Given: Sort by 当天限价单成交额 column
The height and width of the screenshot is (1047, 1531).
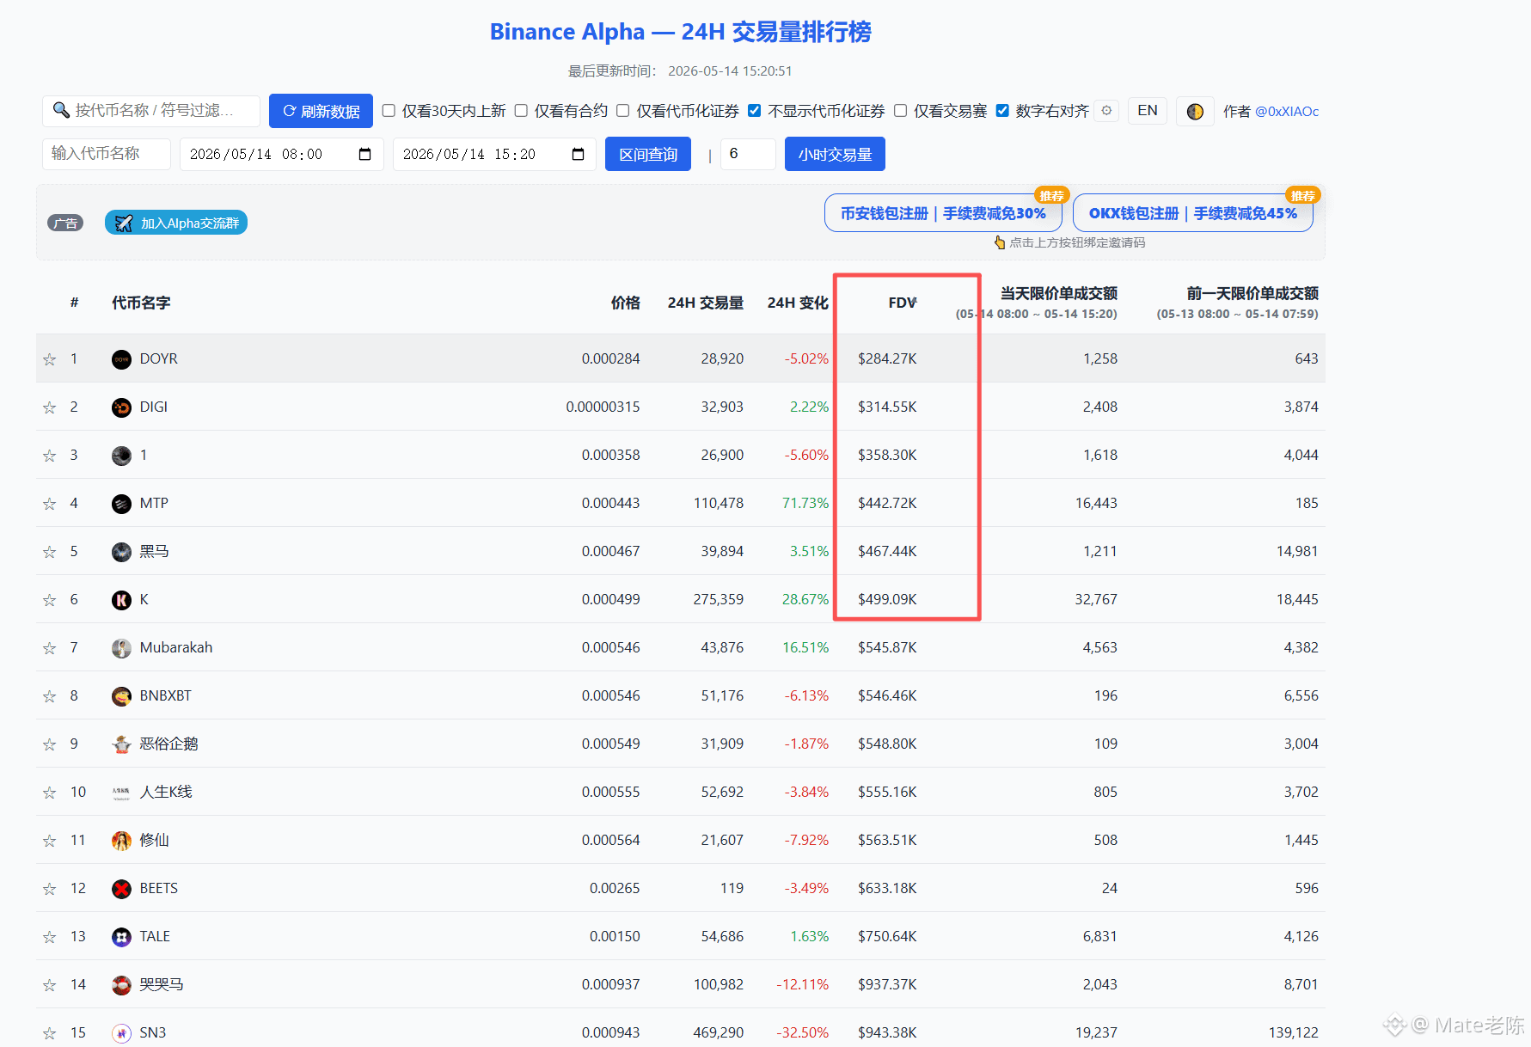Looking at the screenshot, I should point(1059,294).
